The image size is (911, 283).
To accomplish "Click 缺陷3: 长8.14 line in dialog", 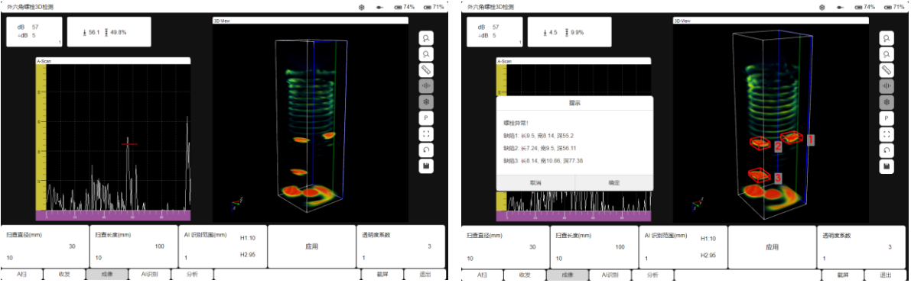I will (x=543, y=161).
